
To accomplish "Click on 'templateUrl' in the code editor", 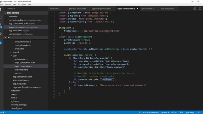I will pyautogui.click(x=71, y=31).
